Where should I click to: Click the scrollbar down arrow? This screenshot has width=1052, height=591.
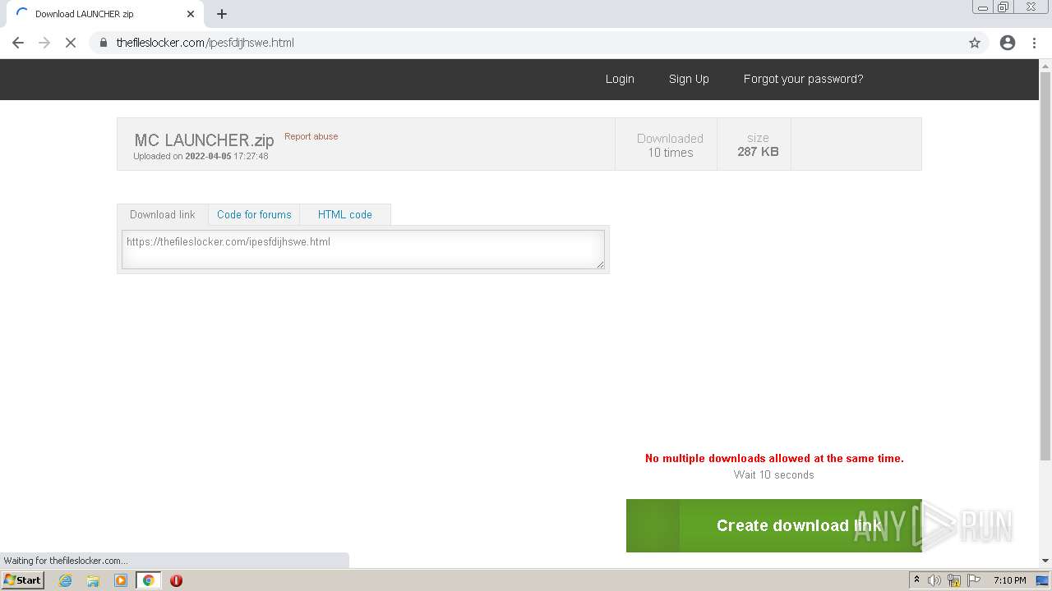(1045, 561)
